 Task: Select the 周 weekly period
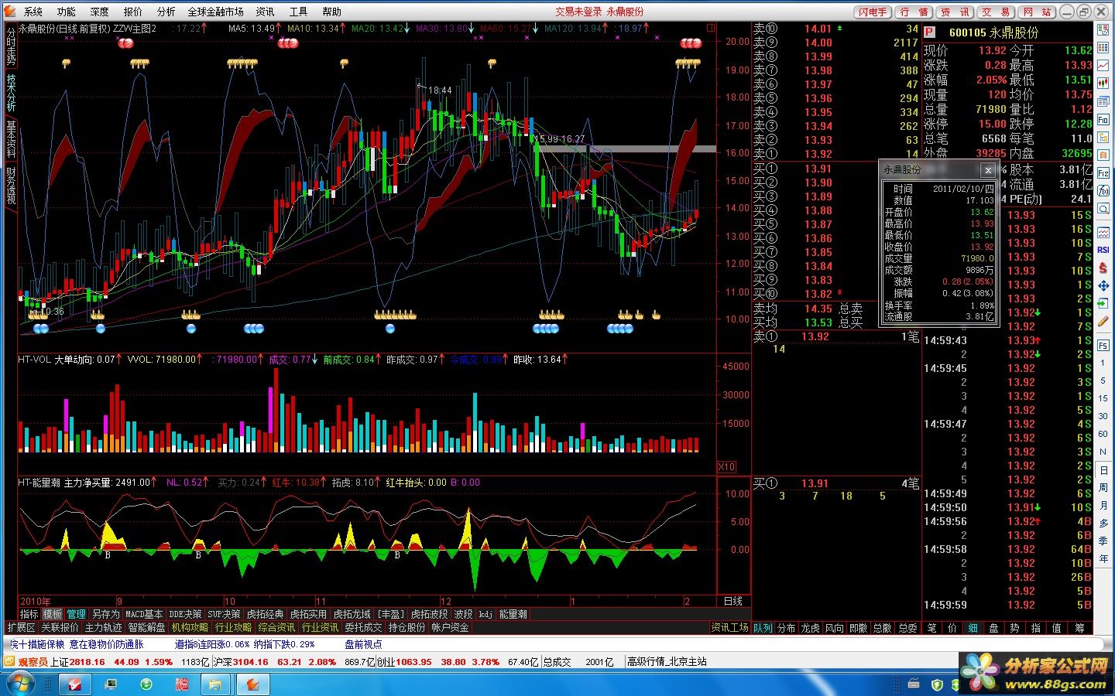coord(1103,487)
